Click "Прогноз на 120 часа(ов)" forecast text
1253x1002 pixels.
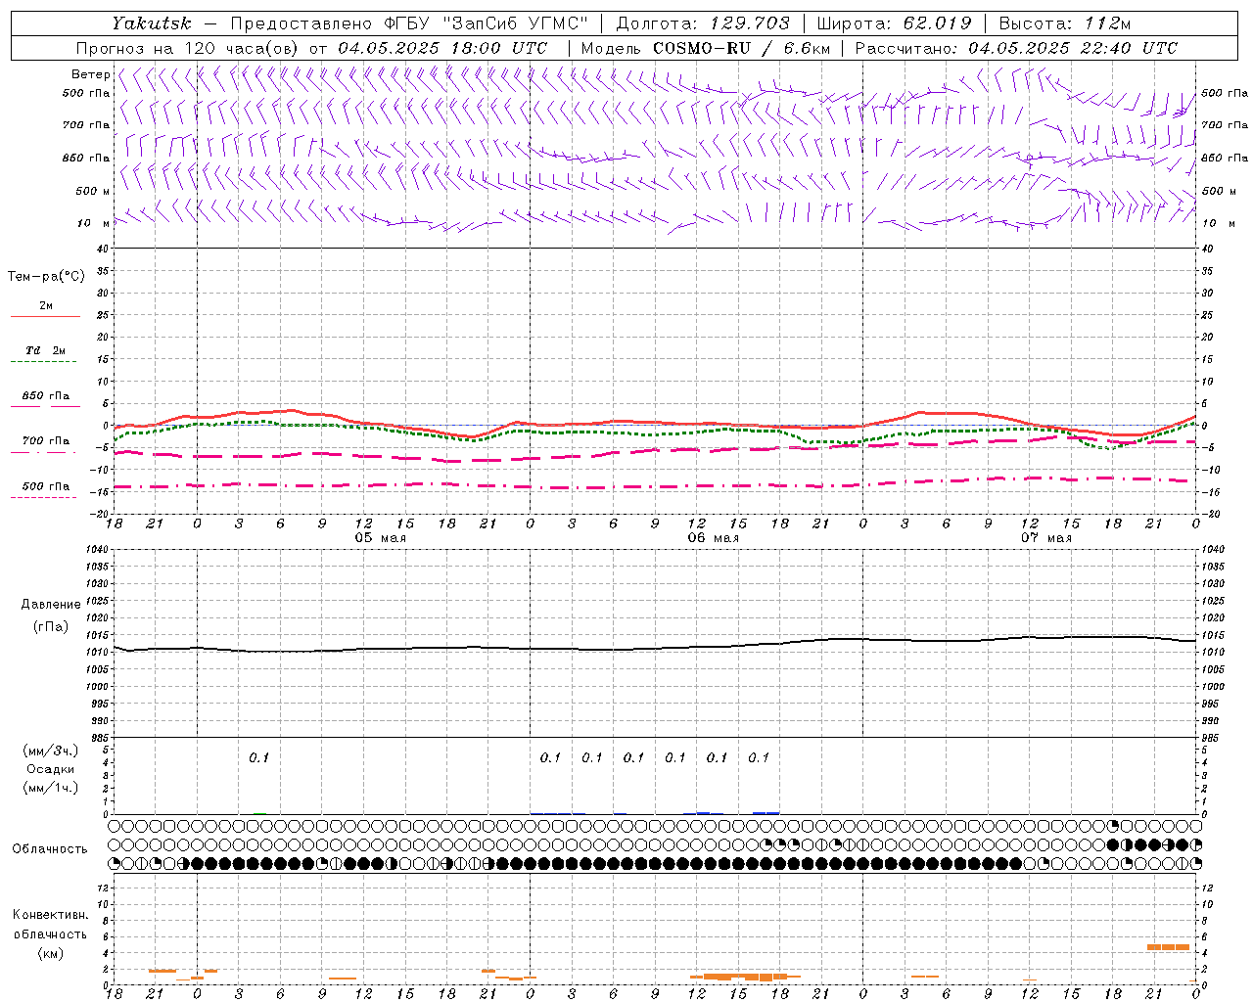(189, 48)
